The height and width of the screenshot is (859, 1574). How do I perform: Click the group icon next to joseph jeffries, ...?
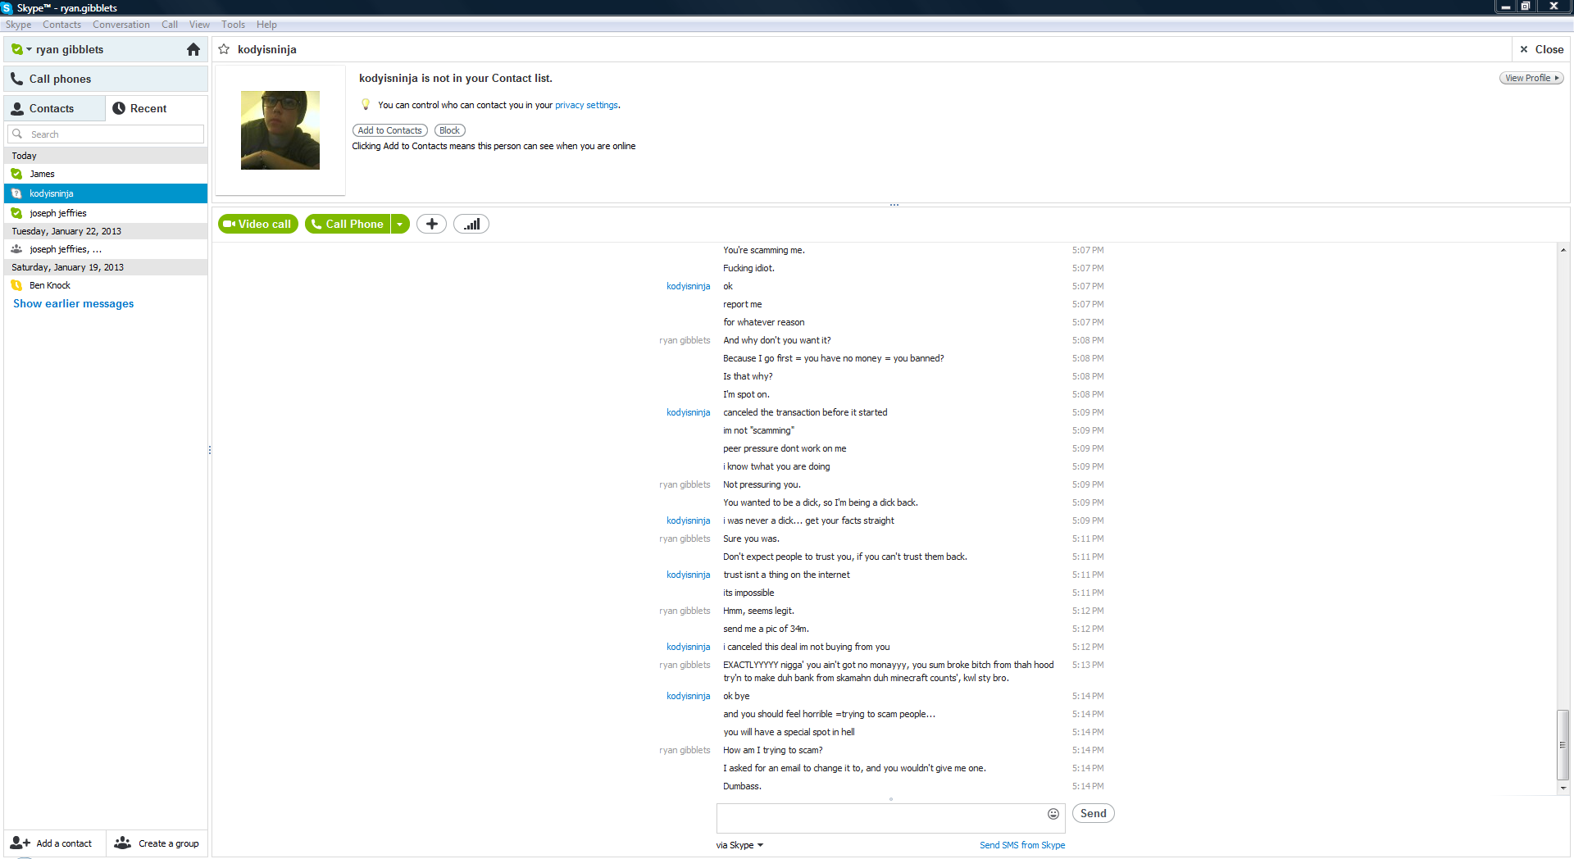[x=16, y=249]
